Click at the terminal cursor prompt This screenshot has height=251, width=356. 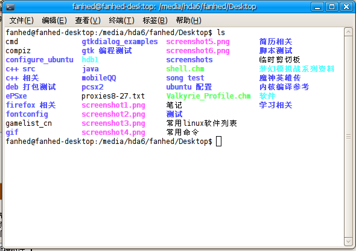(218, 142)
